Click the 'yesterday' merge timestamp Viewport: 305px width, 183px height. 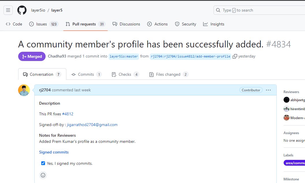tap(247, 56)
